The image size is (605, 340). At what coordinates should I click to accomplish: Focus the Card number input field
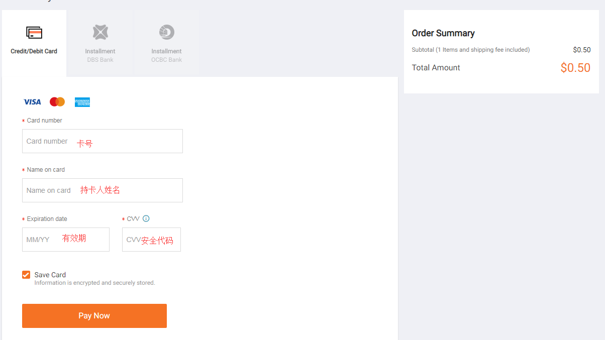pos(103,141)
